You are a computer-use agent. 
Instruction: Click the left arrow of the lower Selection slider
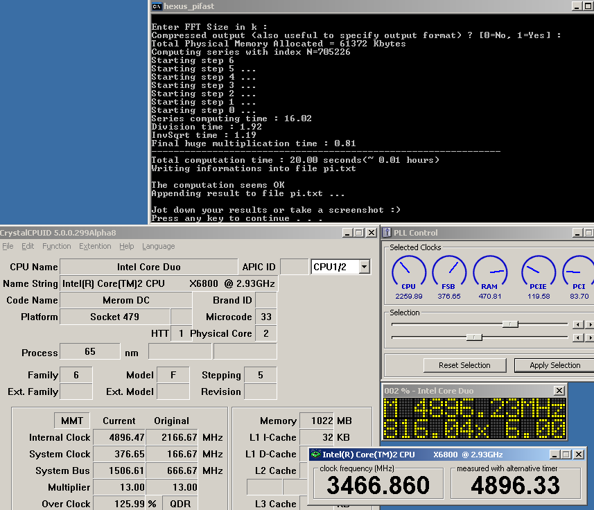[577, 337]
